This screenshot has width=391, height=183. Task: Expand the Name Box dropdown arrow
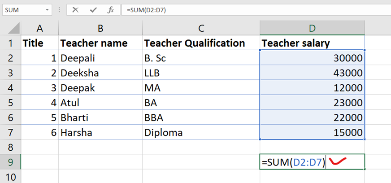pos(48,10)
